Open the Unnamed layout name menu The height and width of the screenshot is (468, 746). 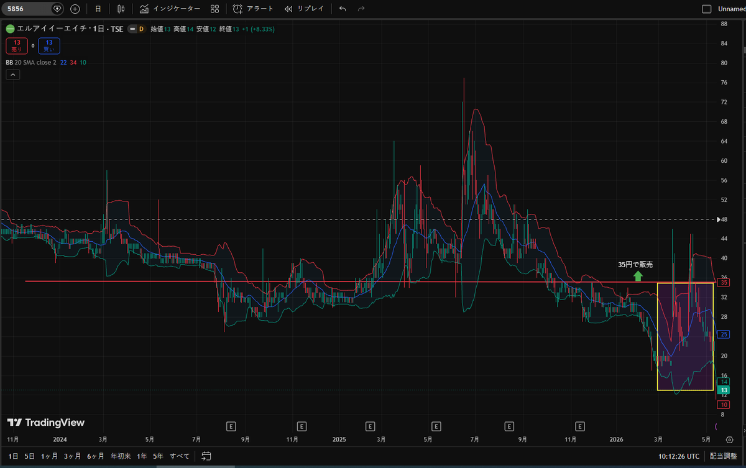pyautogui.click(x=731, y=9)
